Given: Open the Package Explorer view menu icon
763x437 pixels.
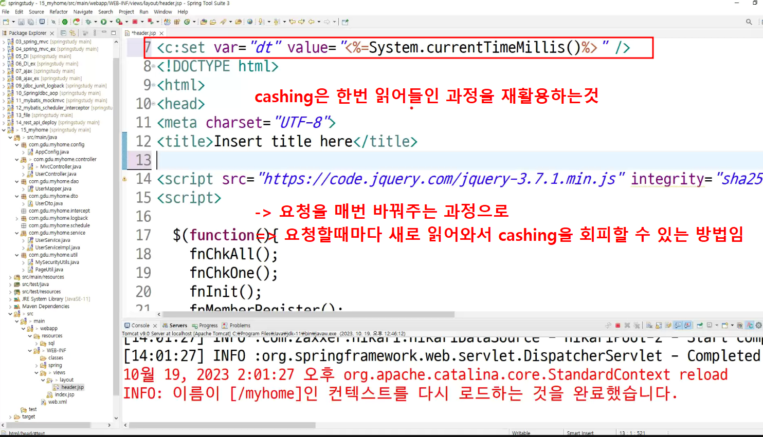Looking at the screenshot, I should pyautogui.click(x=95, y=33).
